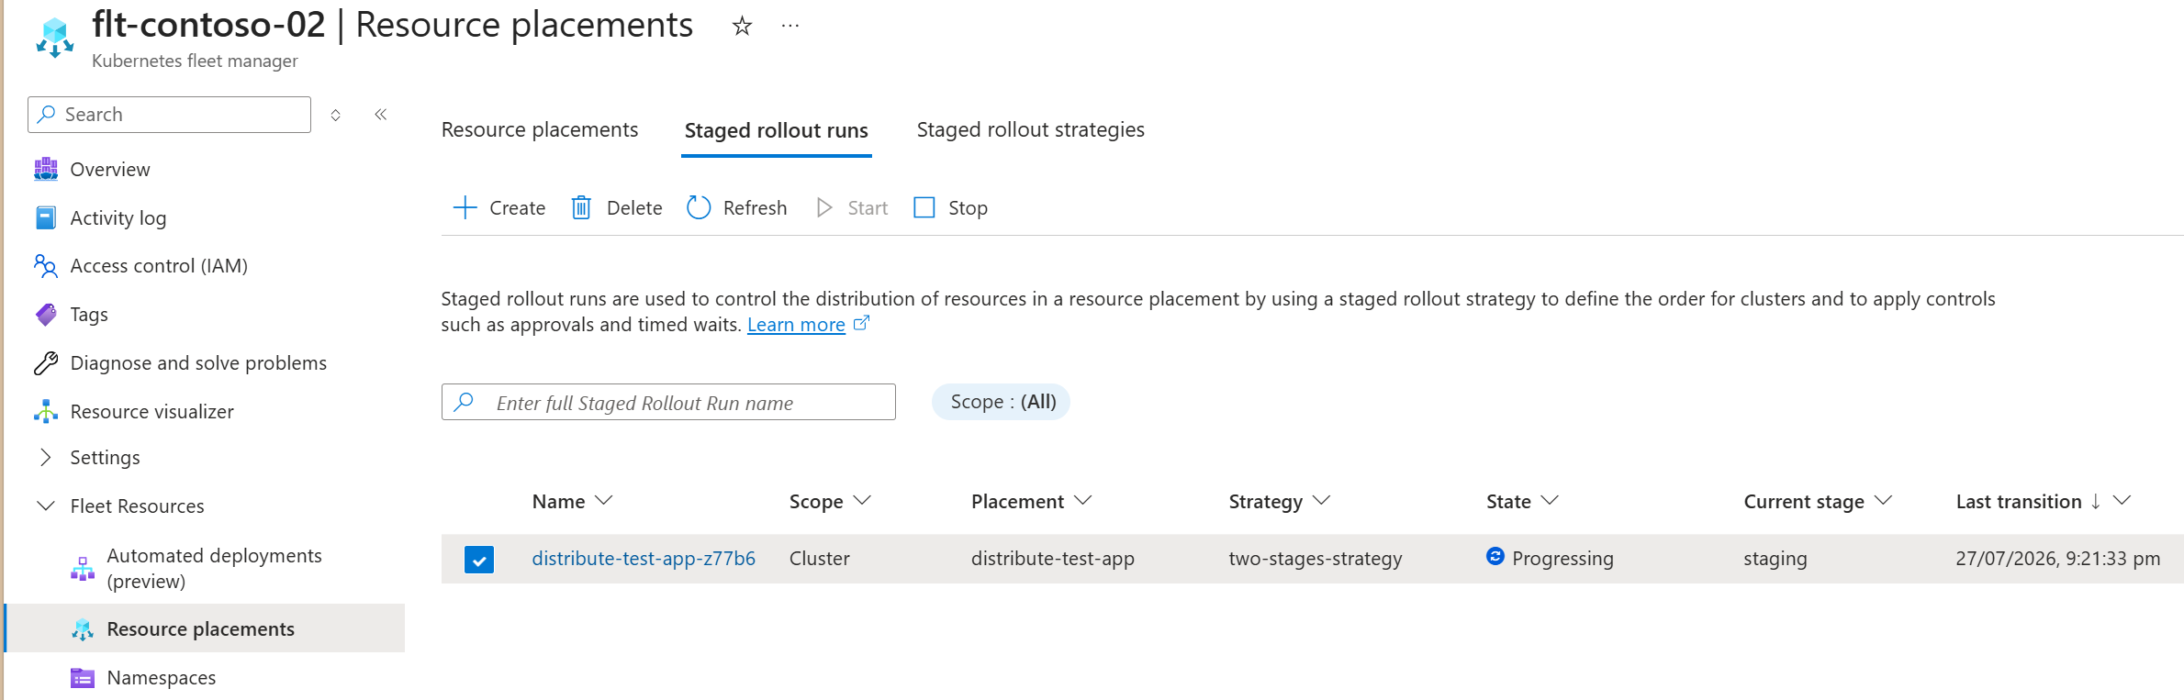Uncheck the distribute-test-app-z77b6 row checkbox
Screen dimensions: 2184x700
tap(479, 559)
